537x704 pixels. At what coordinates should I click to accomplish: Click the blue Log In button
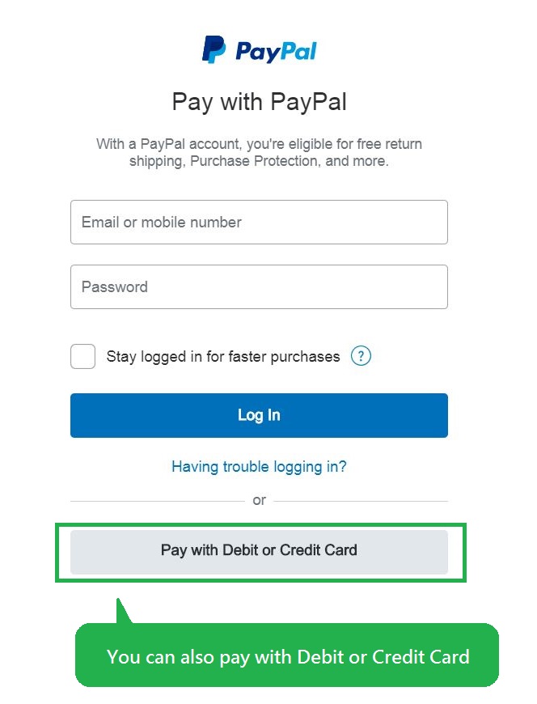[259, 415]
